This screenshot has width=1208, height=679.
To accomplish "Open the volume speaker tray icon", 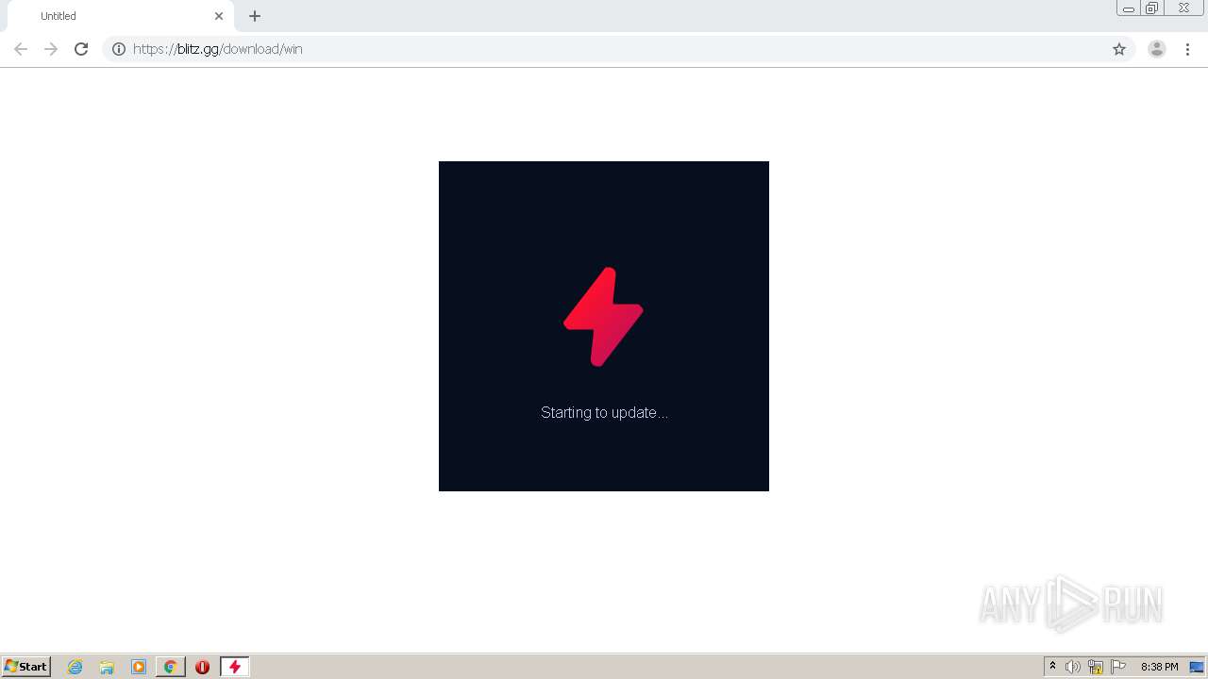I will [x=1073, y=667].
